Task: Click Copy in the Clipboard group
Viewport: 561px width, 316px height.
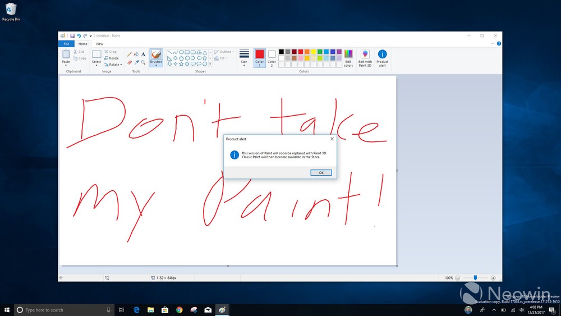Action: click(x=80, y=58)
